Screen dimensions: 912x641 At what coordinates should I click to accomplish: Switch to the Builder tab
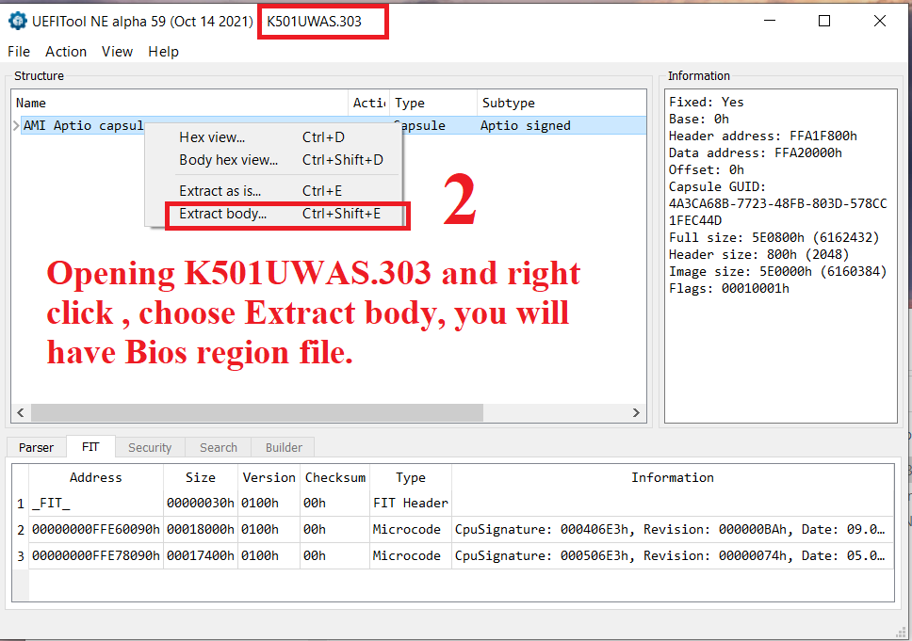point(284,447)
